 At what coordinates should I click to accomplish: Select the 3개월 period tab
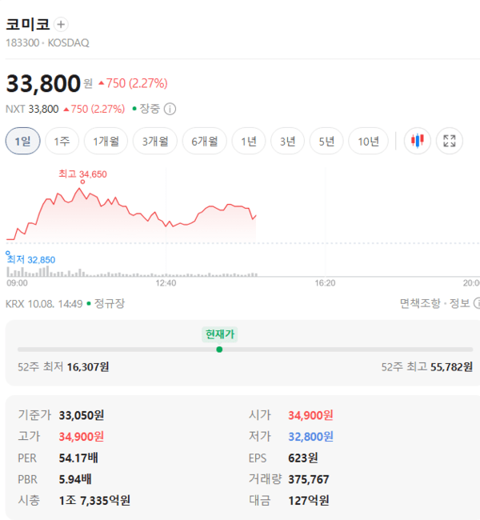155,141
